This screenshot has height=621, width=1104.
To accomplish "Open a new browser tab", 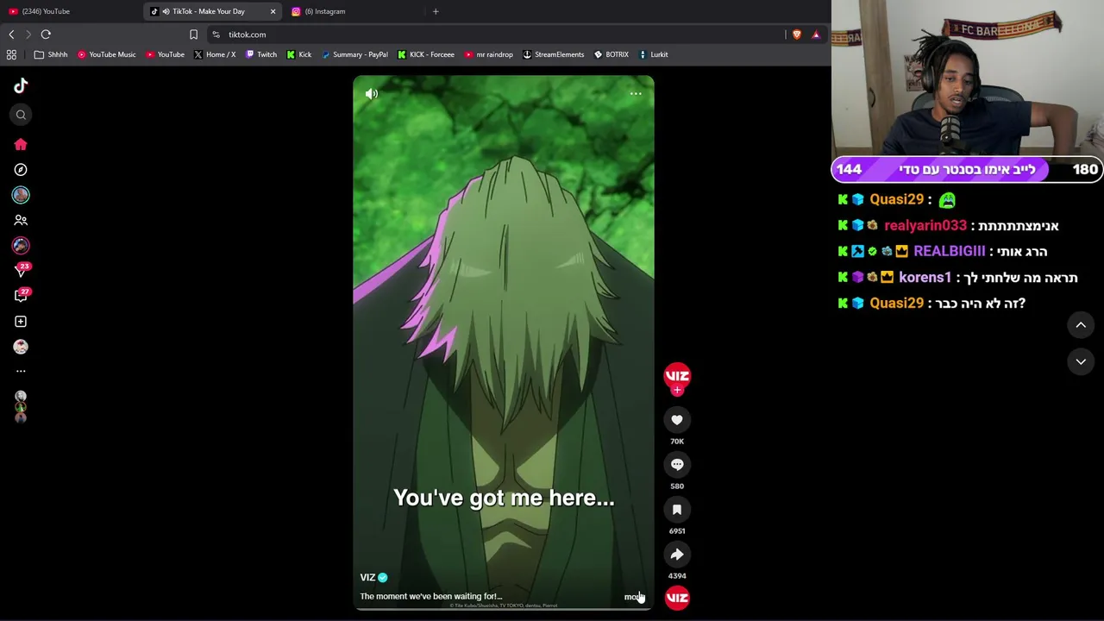I will (436, 11).
